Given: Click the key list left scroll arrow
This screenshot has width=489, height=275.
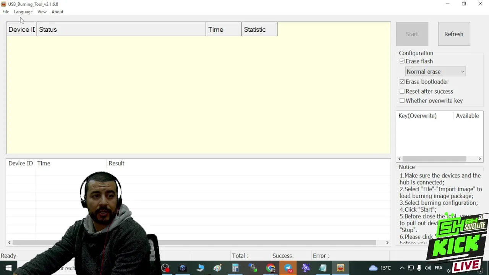Looking at the screenshot, I should pos(400,159).
